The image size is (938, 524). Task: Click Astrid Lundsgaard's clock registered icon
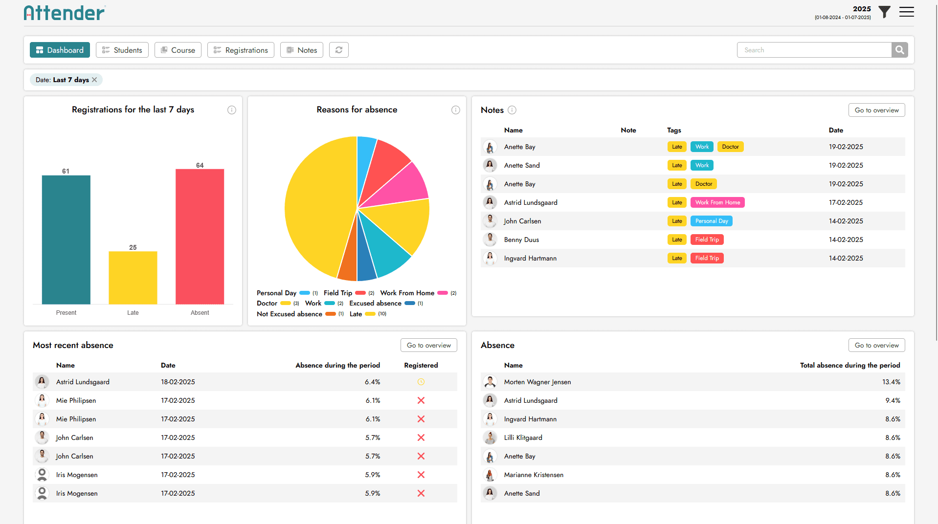(x=421, y=382)
